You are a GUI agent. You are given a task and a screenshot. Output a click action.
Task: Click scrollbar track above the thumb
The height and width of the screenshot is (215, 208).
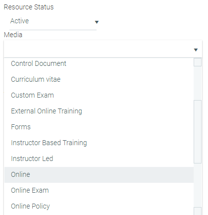click(198, 83)
